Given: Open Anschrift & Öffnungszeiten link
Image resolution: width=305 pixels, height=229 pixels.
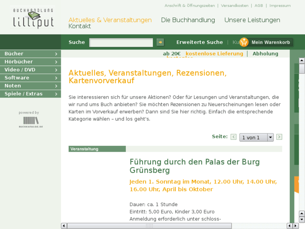Looking at the screenshot, I should click(x=190, y=5).
